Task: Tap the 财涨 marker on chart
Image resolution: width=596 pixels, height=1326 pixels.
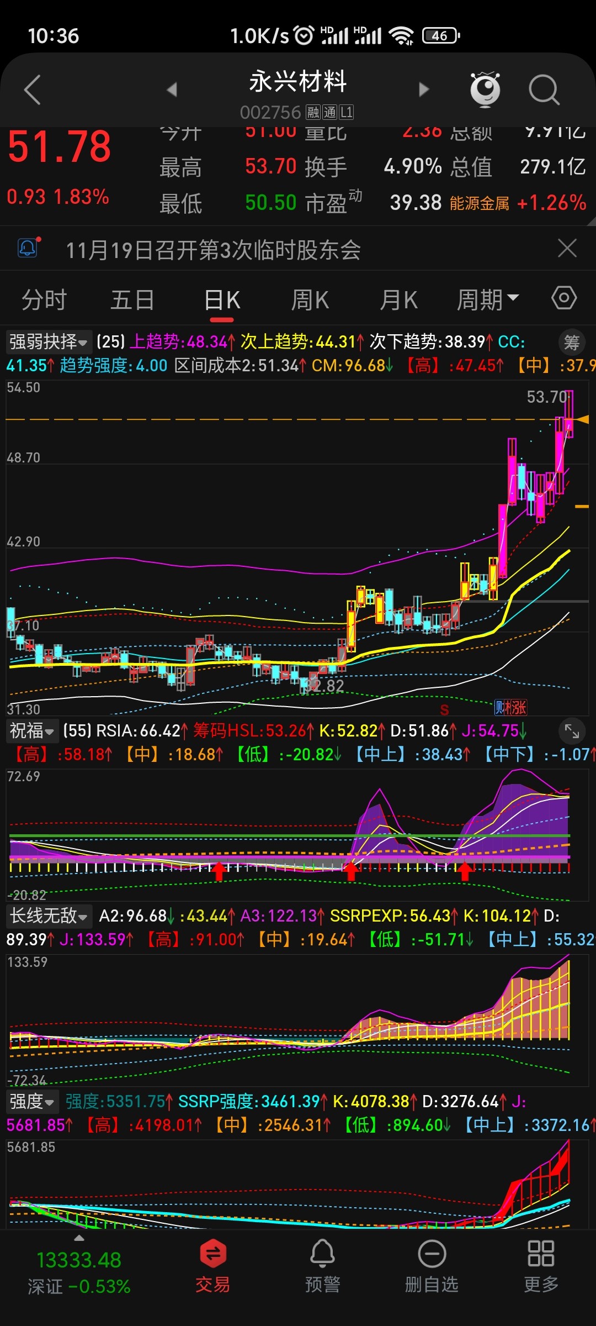Action: [x=510, y=707]
